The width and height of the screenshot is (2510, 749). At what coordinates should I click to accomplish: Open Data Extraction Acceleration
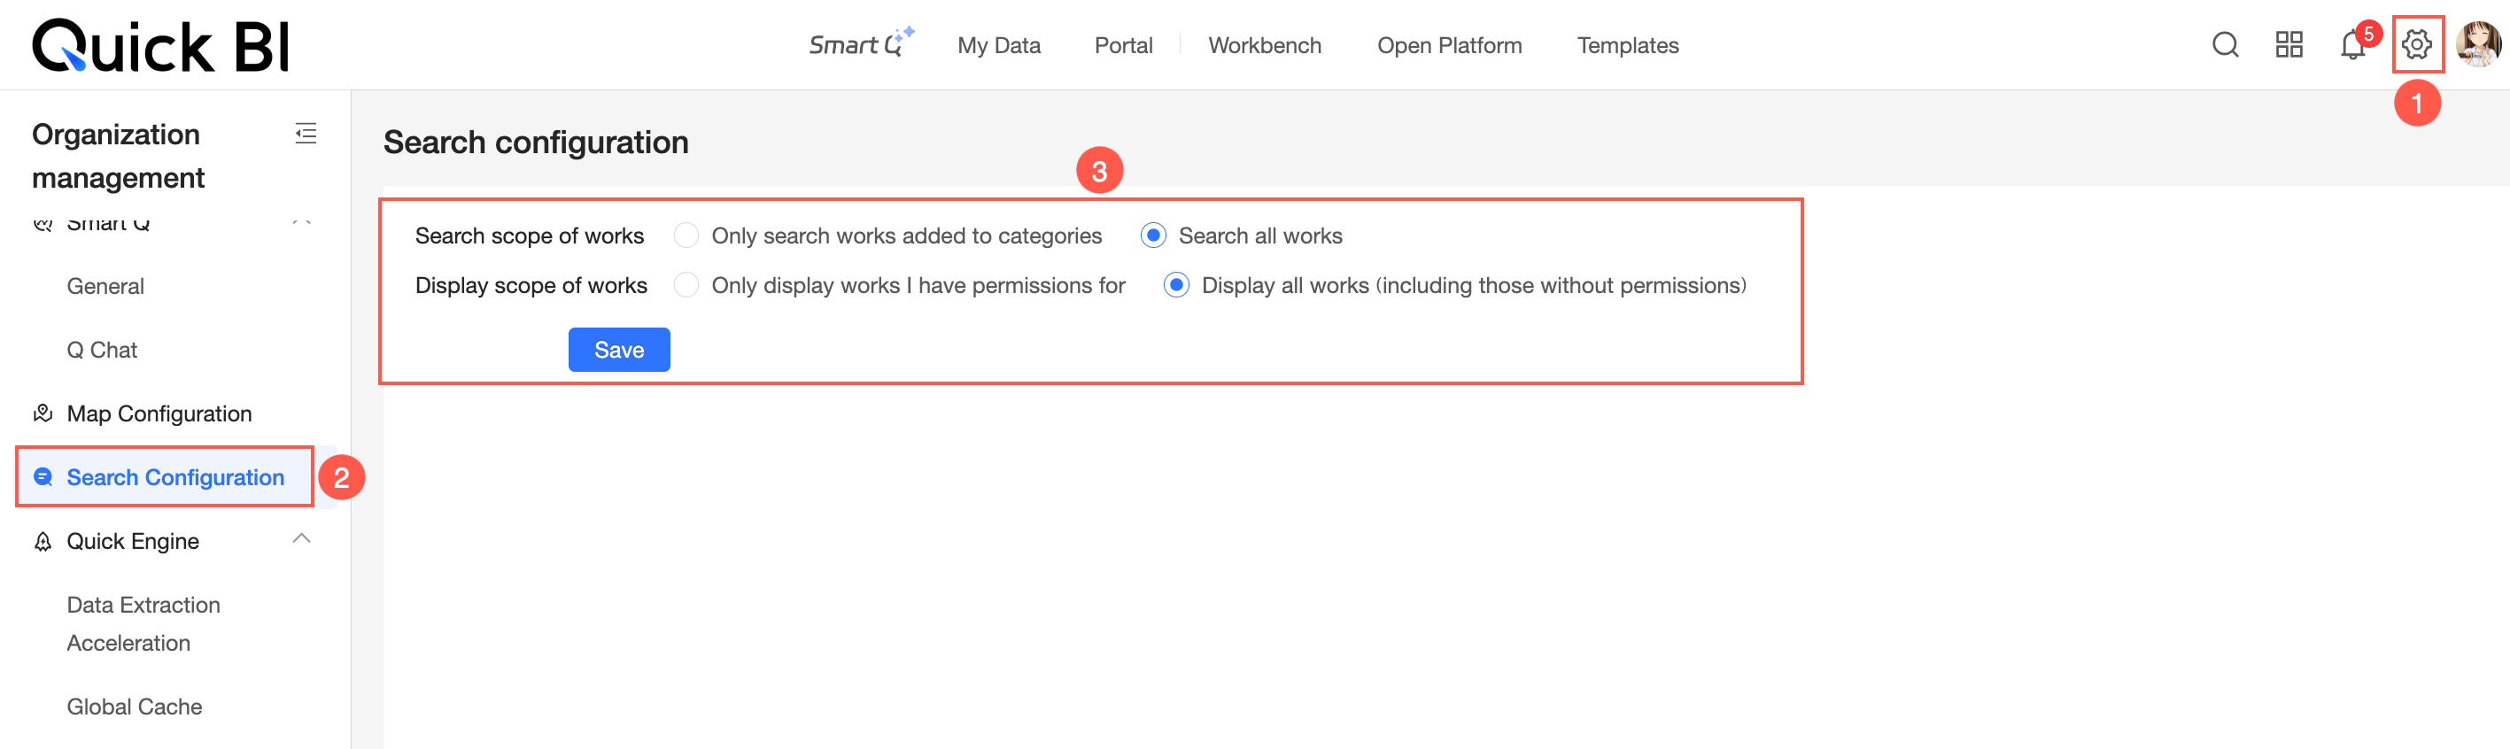143,623
